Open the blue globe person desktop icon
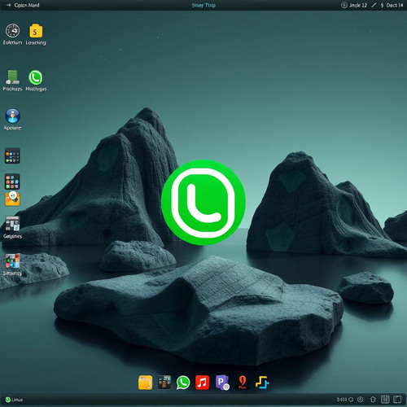The width and height of the screenshot is (407, 407). pos(12,116)
